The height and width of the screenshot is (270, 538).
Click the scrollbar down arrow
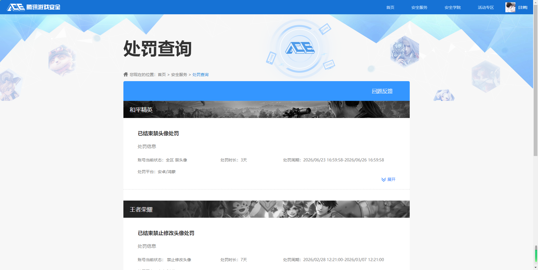pos(535,267)
